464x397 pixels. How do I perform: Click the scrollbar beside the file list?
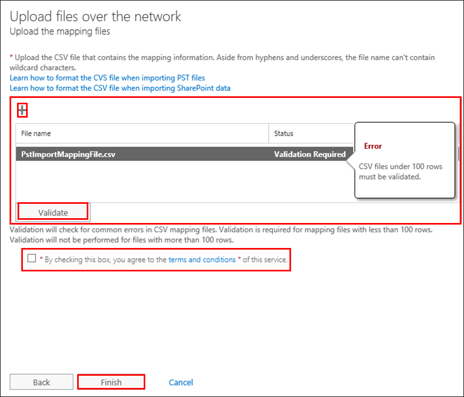click(x=458, y=154)
